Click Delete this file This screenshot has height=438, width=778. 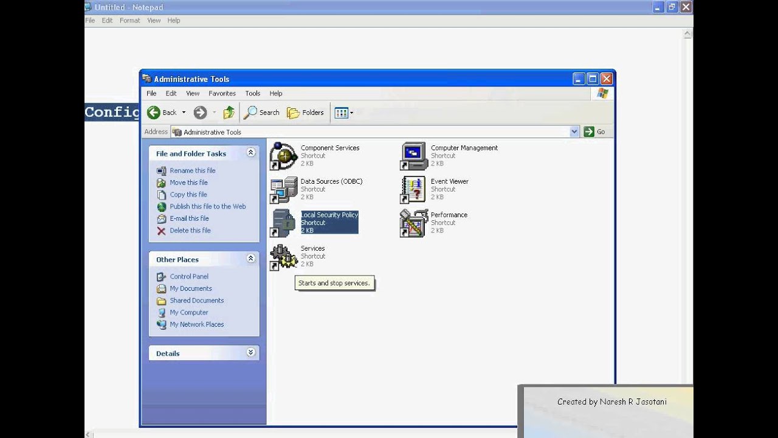click(x=190, y=231)
